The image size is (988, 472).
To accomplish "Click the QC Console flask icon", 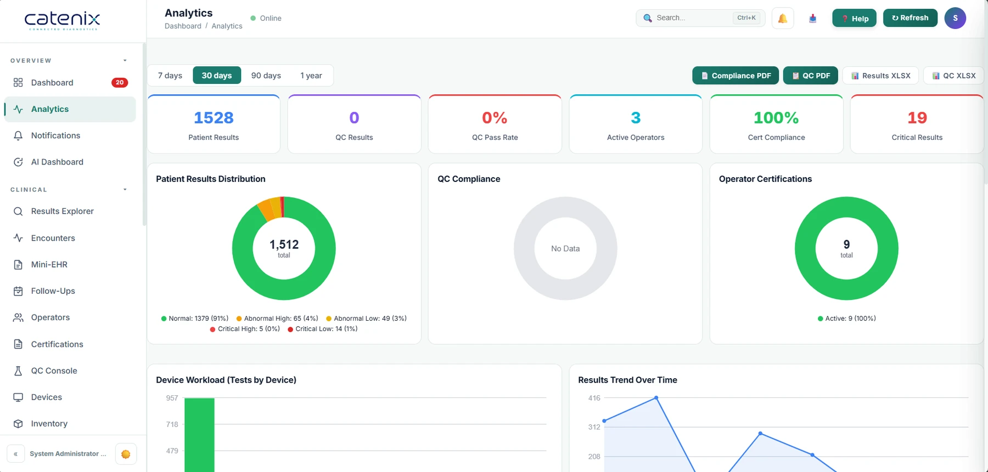I will pos(18,371).
